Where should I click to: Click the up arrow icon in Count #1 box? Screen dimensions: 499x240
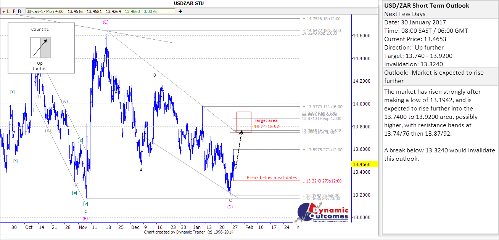pyautogui.click(x=40, y=48)
